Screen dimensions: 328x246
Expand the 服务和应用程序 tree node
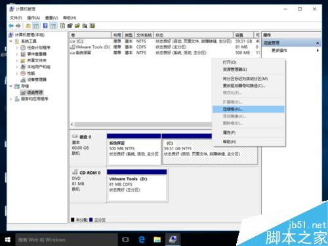[10, 99]
